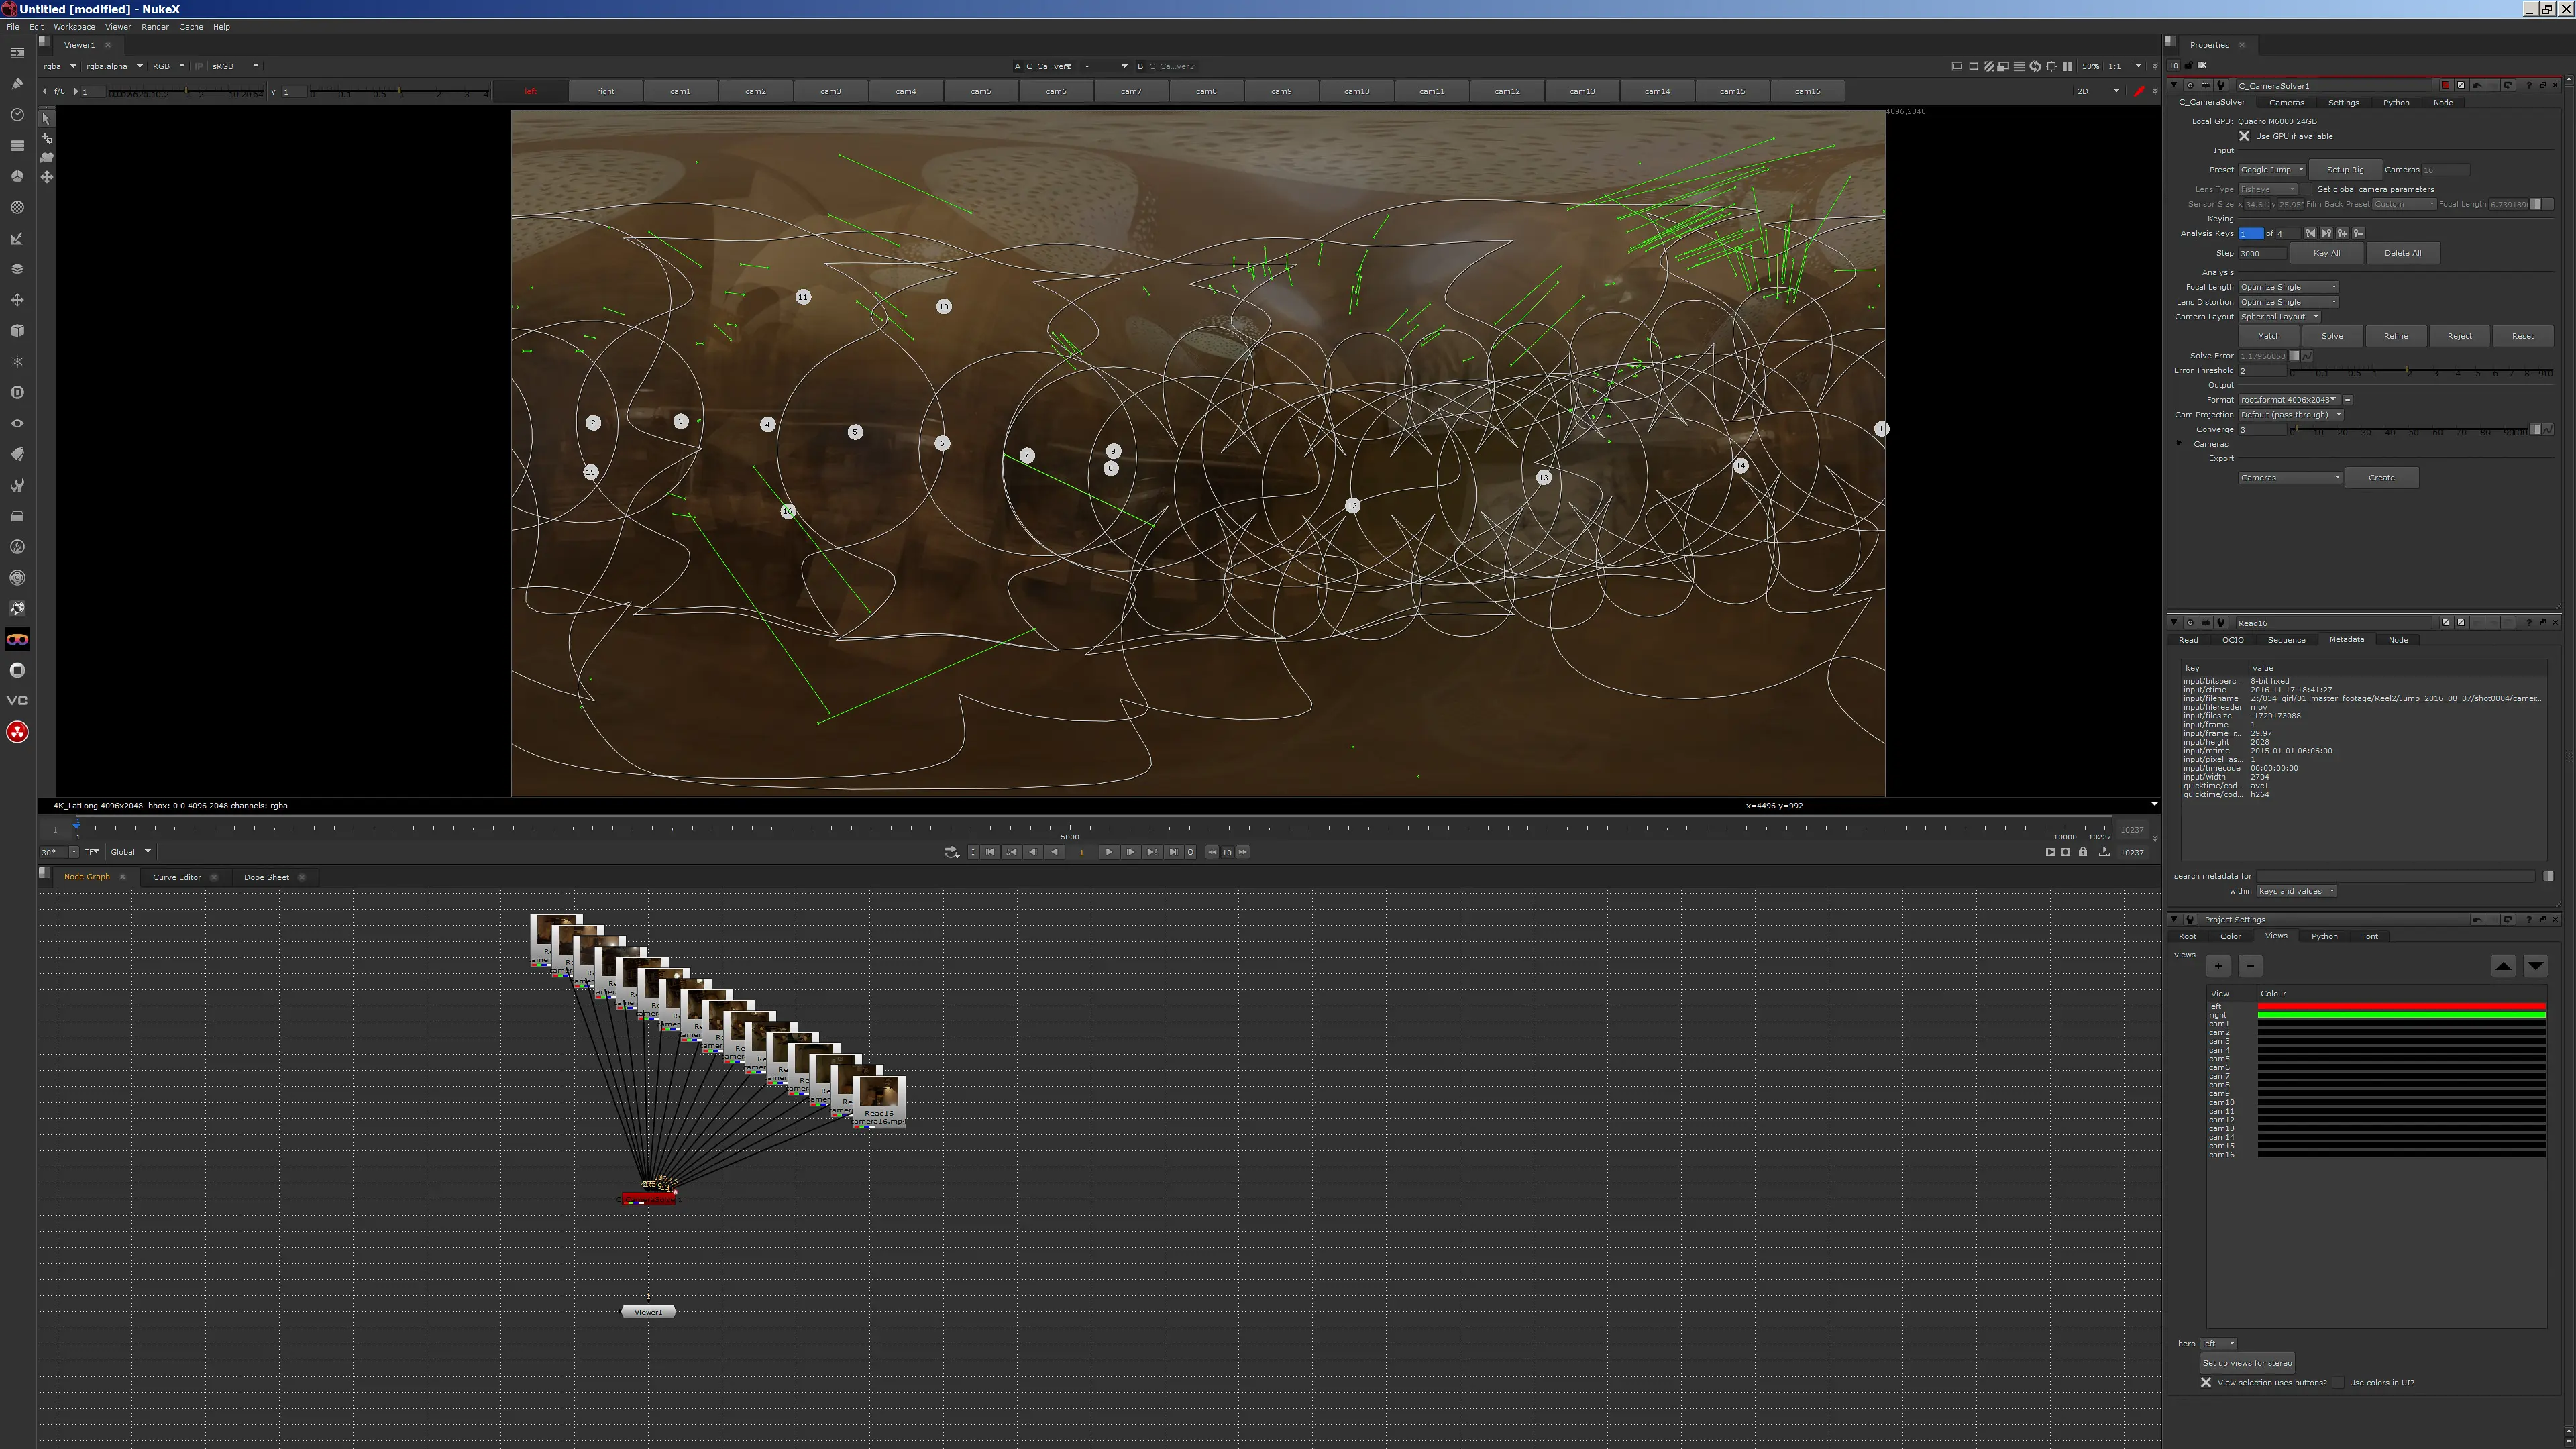Jump to the first frame
Image resolution: width=2576 pixels, height=1449 pixels.
(x=989, y=852)
